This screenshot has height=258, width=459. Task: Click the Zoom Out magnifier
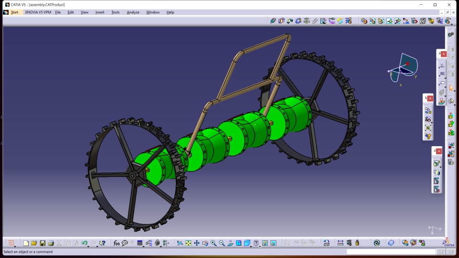click(222, 243)
